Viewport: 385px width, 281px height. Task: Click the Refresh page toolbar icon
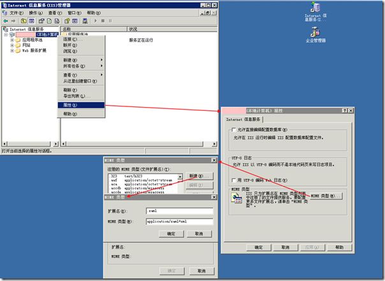coord(49,21)
